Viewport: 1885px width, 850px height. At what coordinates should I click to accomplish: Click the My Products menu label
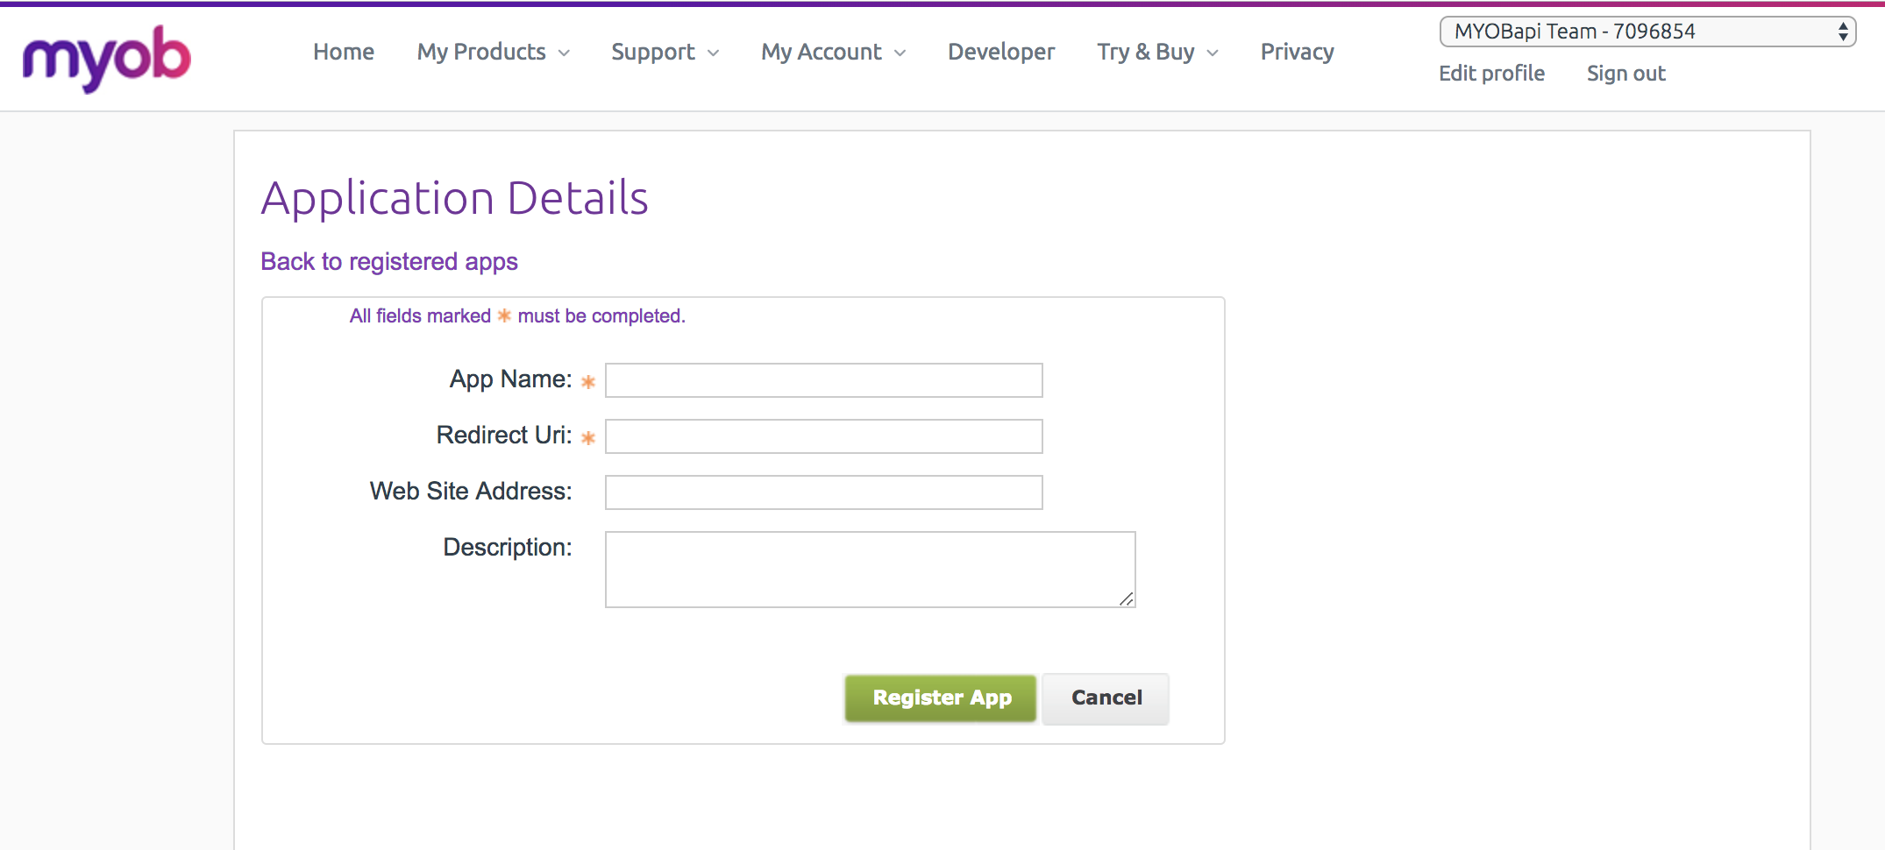tap(481, 52)
